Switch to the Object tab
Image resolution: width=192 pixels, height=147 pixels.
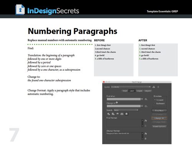click(148, 91)
